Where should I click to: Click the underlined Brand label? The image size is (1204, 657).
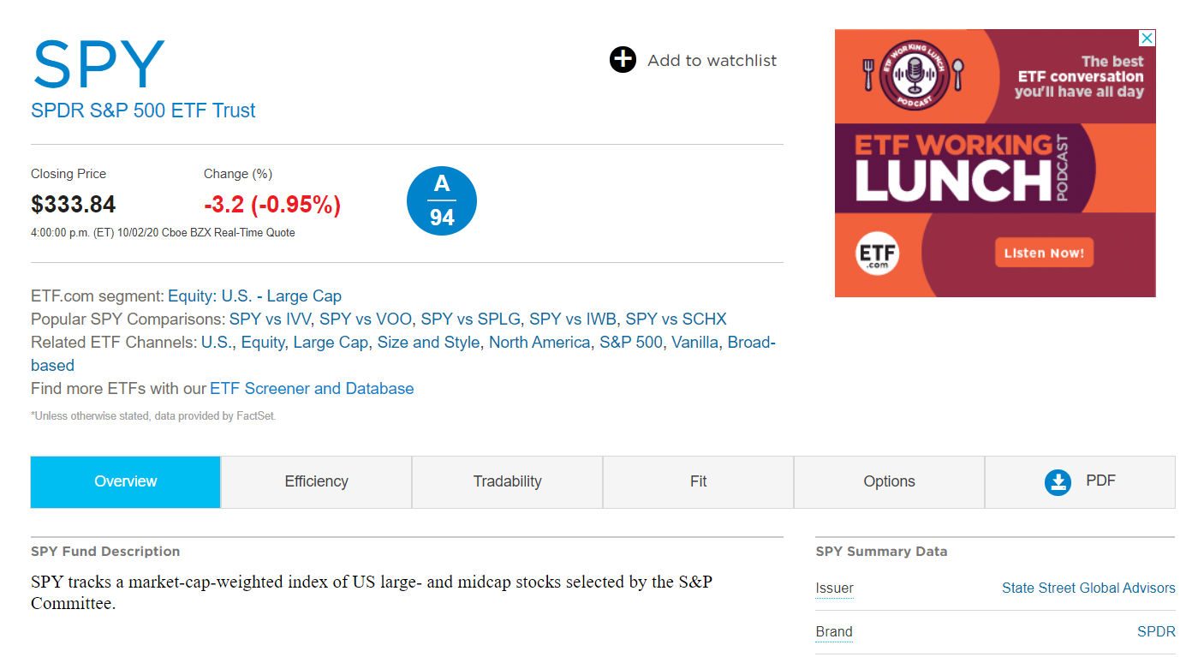click(x=834, y=632)
